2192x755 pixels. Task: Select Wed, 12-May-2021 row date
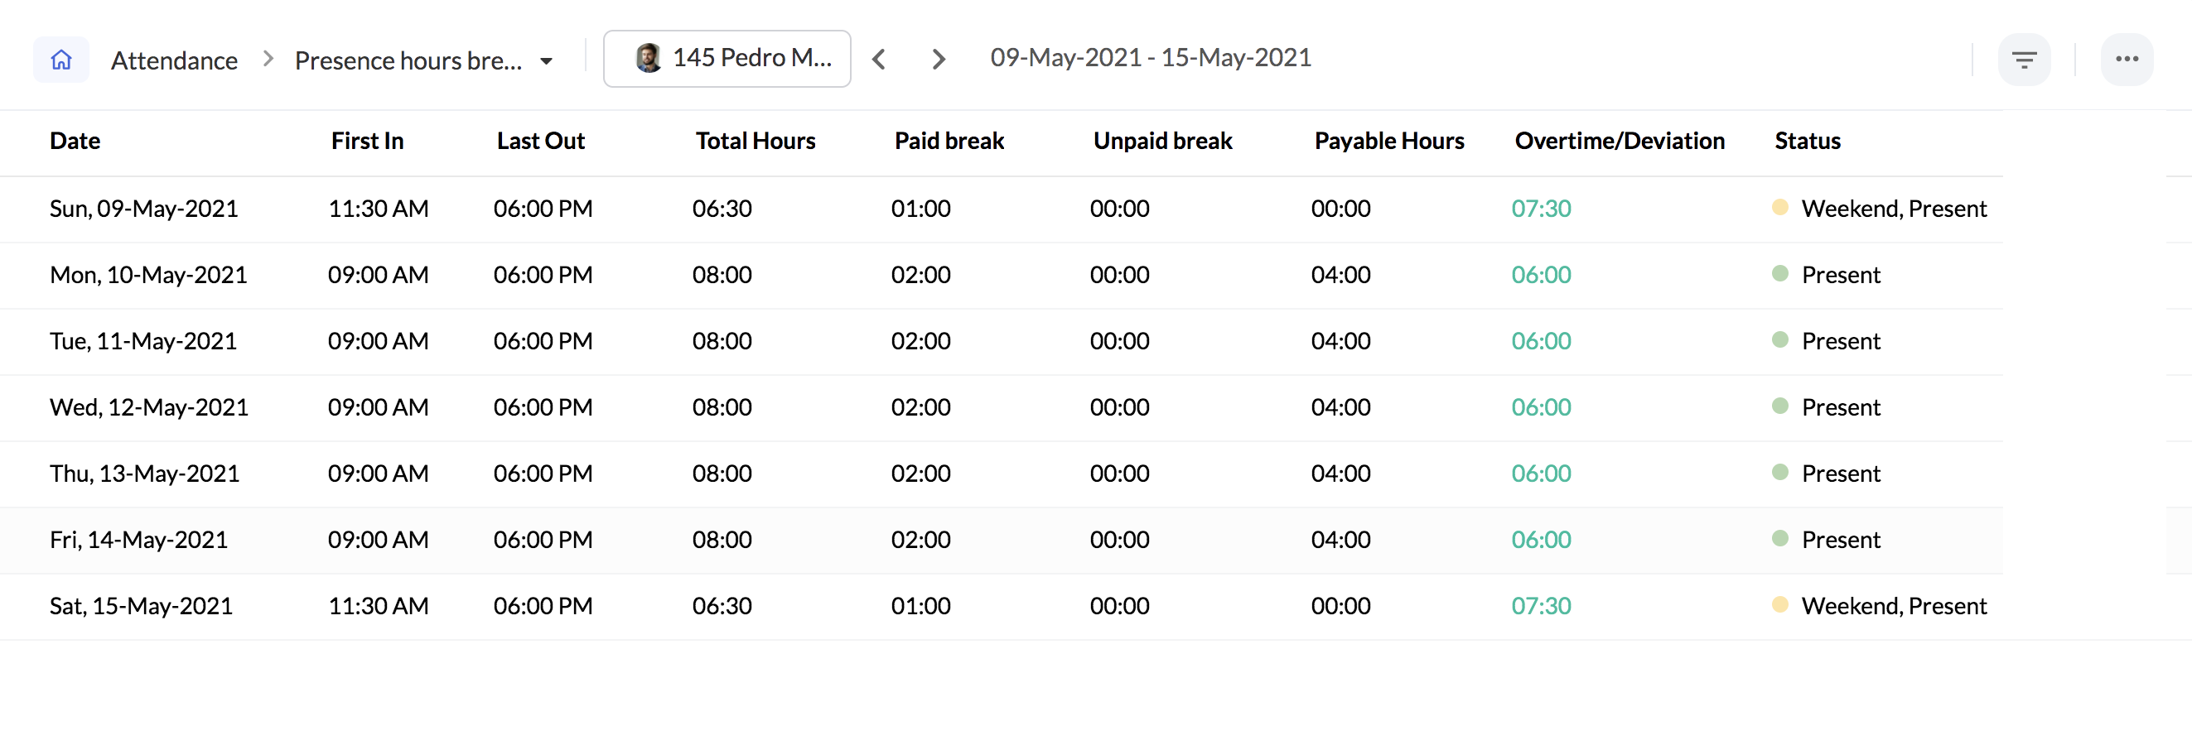pos(149,407)
